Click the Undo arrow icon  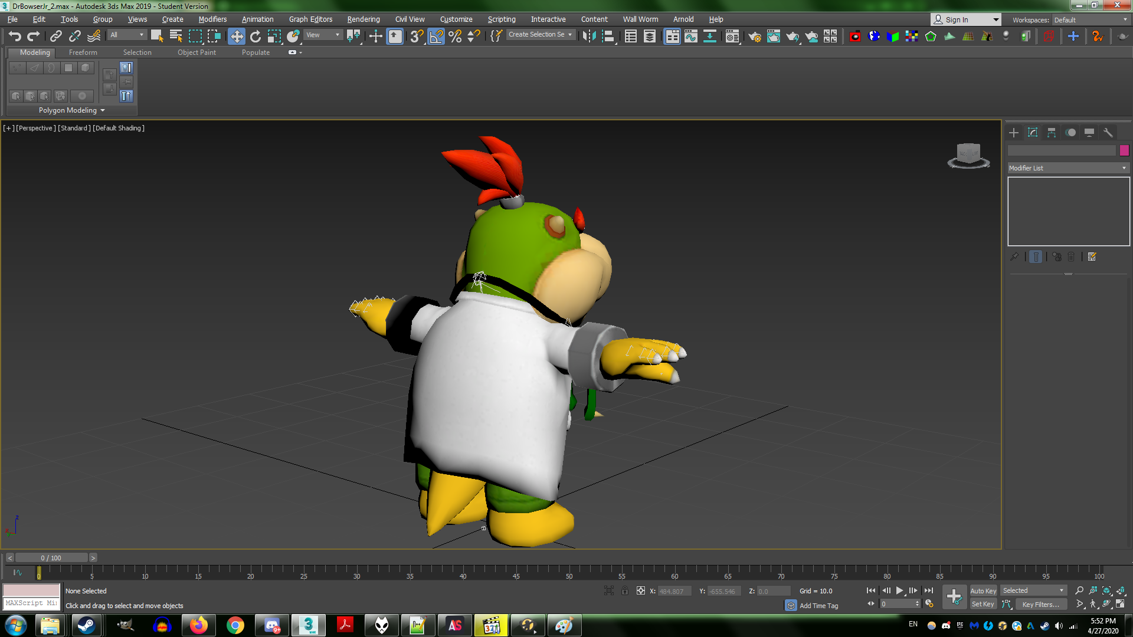[x=15, y=37]
